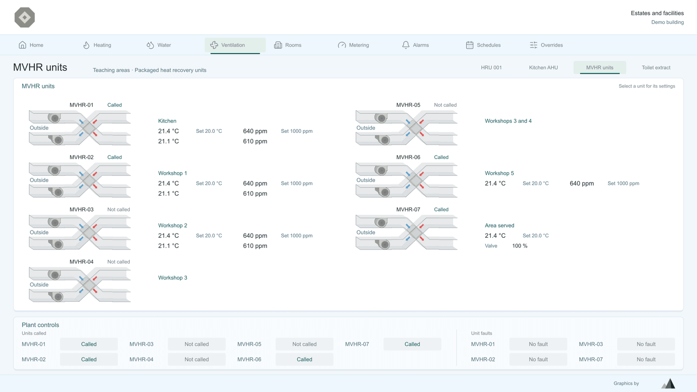697x392 pixels.
Task: Click the company logo at top left
Action: coord(25,17)
